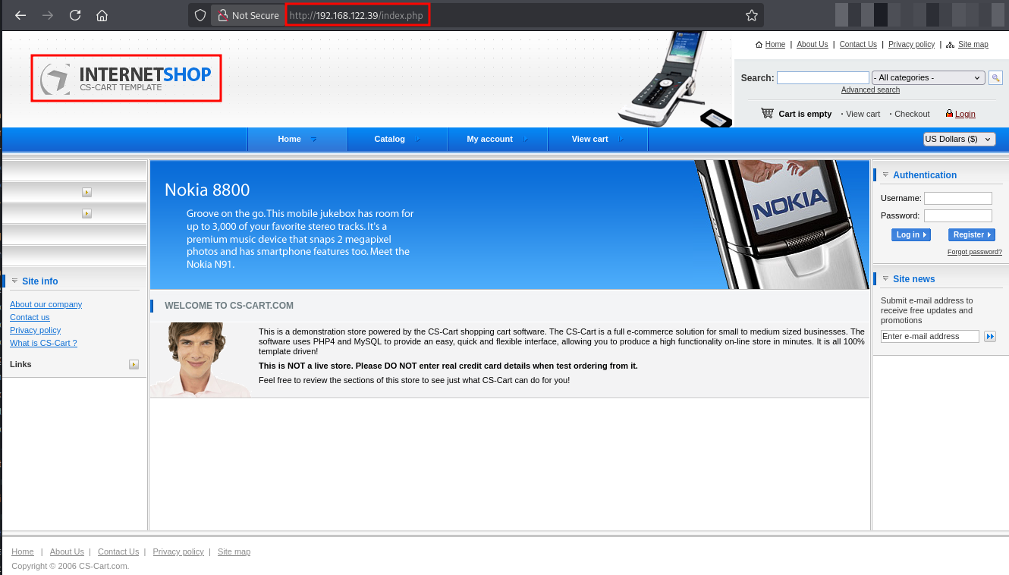
Task: Click the red Login link
Action: (x=965, y=114)
